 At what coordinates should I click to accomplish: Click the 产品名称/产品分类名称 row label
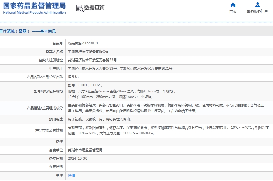(45, 77)
